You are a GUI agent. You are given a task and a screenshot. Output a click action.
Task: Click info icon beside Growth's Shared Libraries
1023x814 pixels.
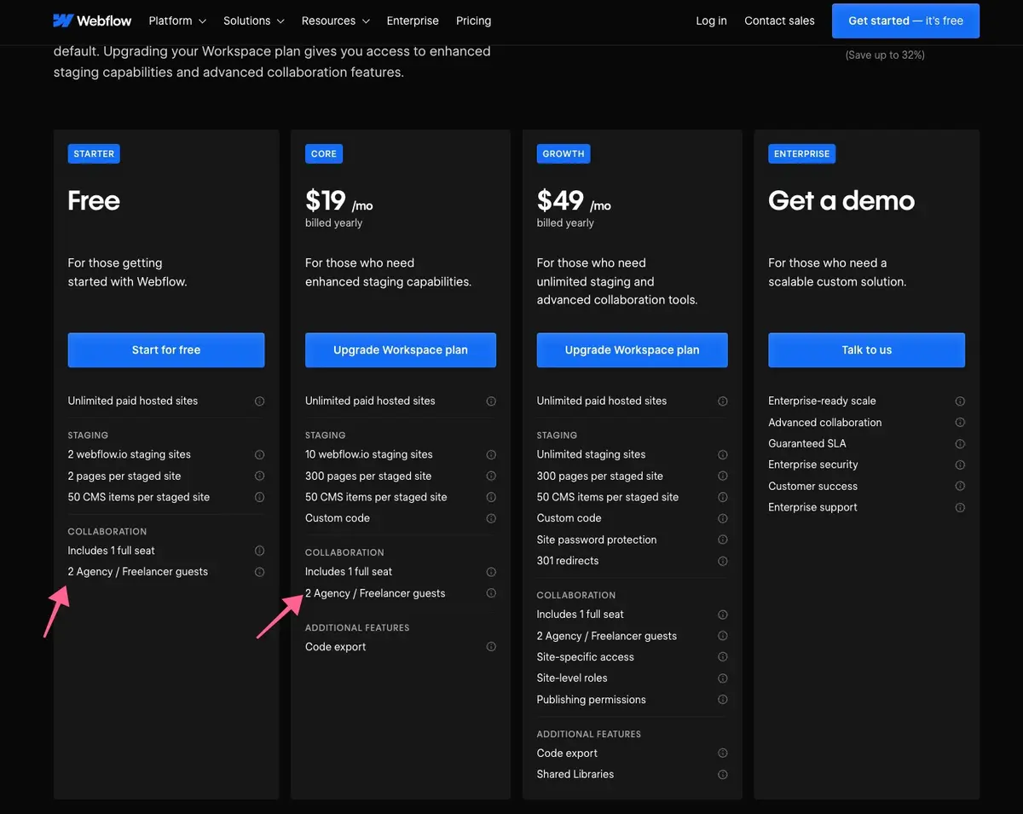tap(723, 774)
